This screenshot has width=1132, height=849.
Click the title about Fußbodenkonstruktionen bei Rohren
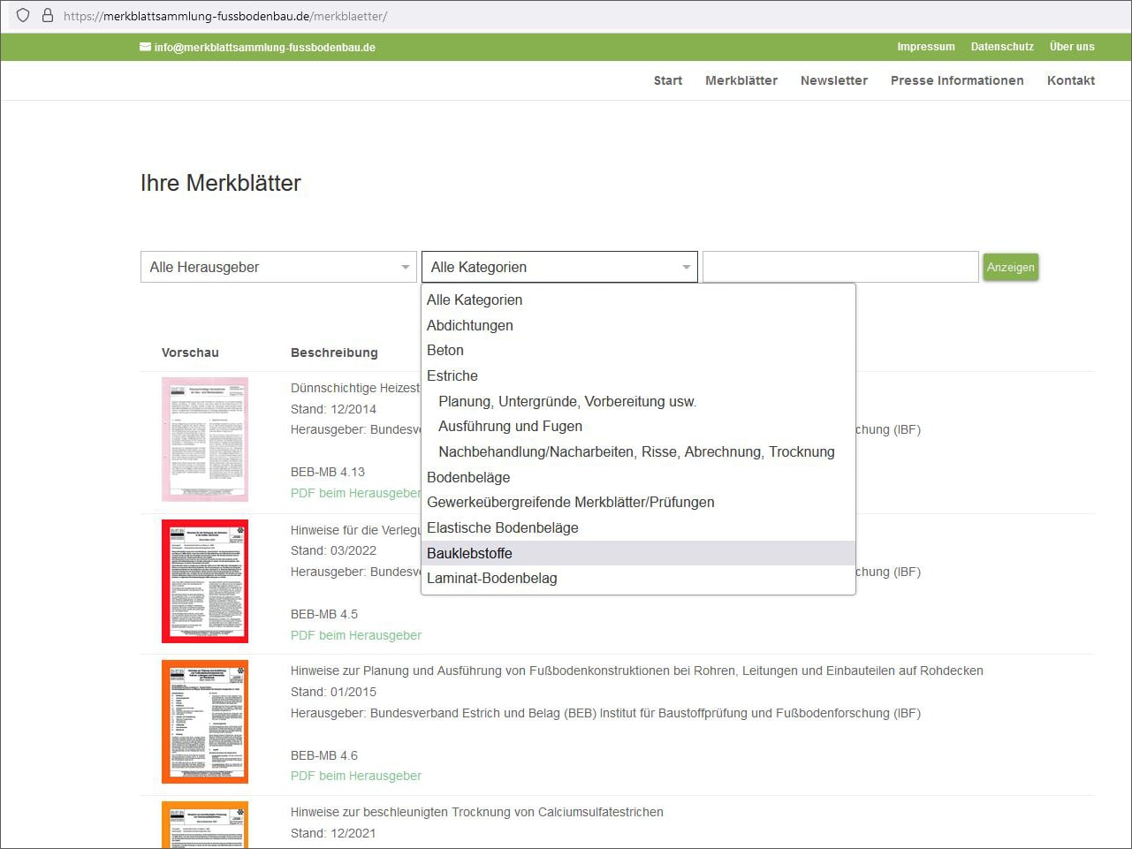637,671
